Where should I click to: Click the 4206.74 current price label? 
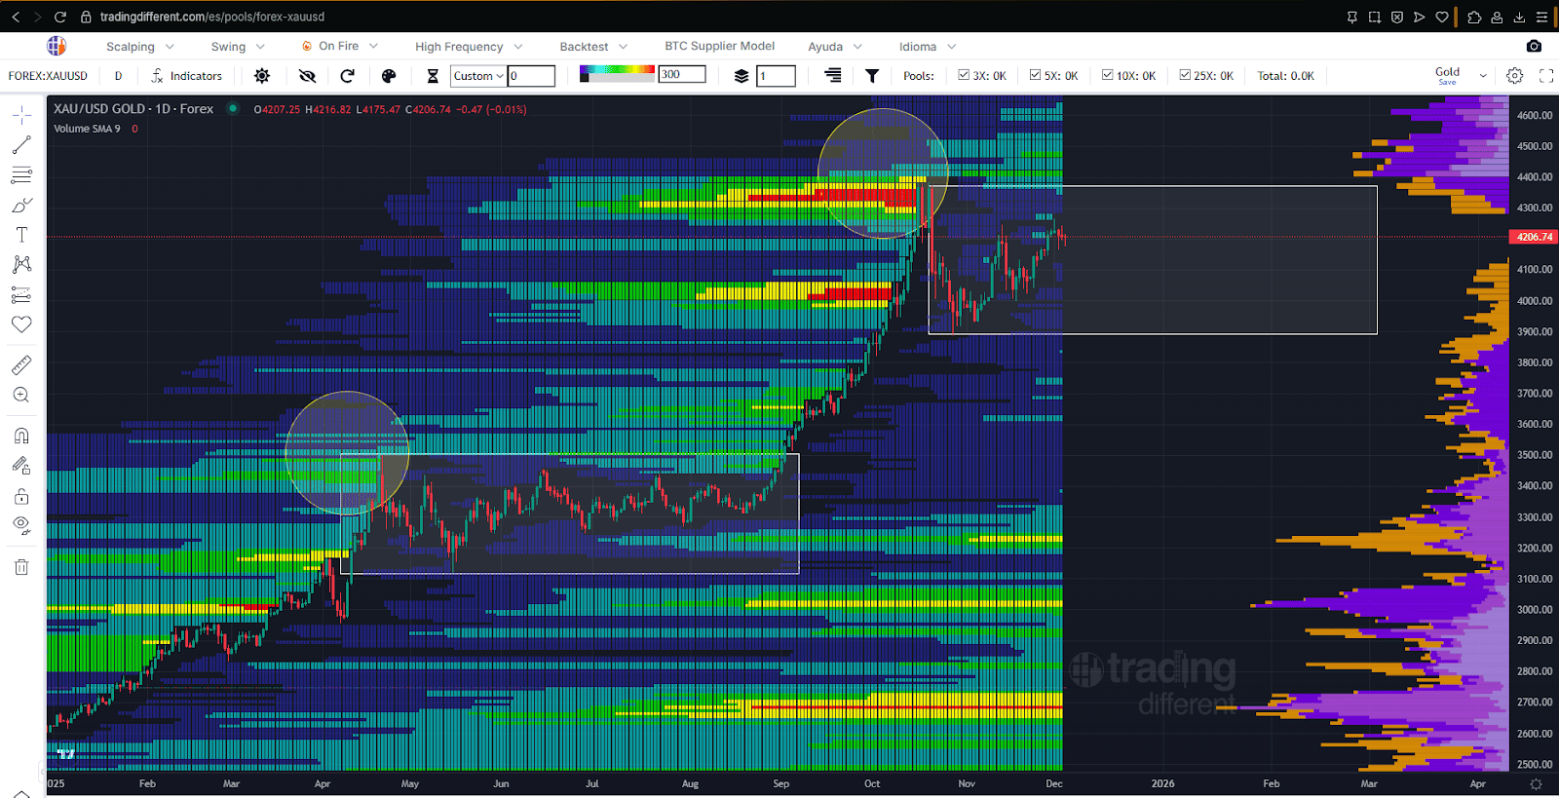[x=1534, y=237]
